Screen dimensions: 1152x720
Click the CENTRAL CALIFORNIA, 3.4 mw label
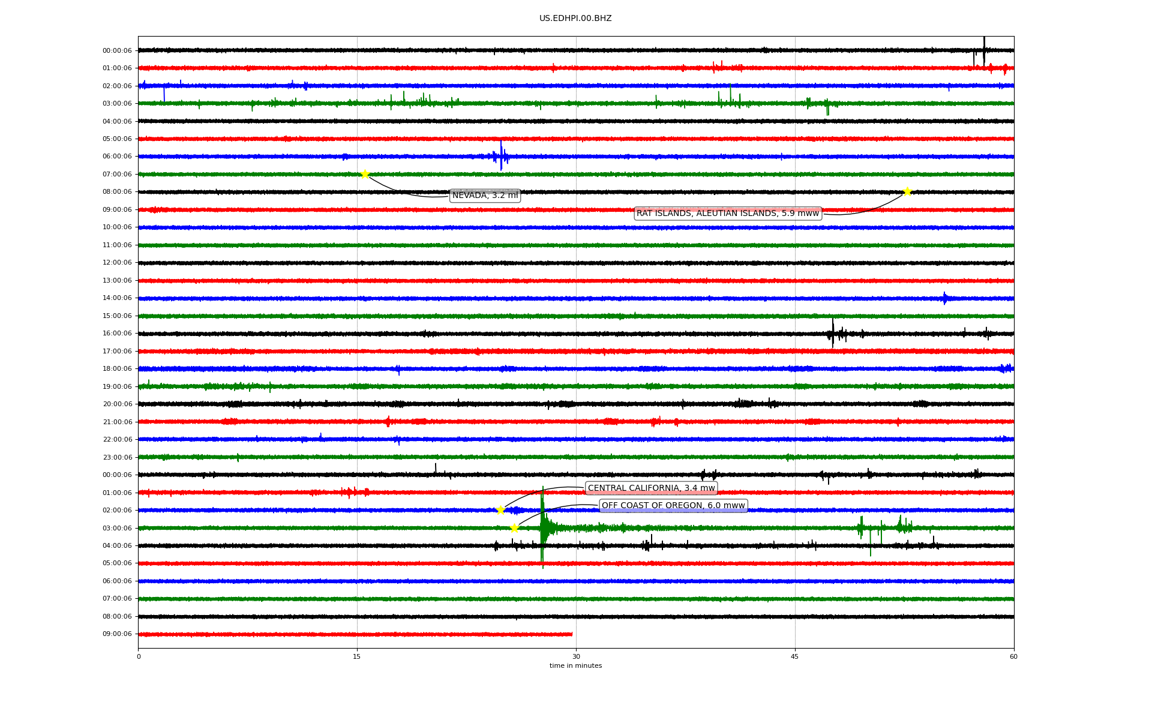651,488
